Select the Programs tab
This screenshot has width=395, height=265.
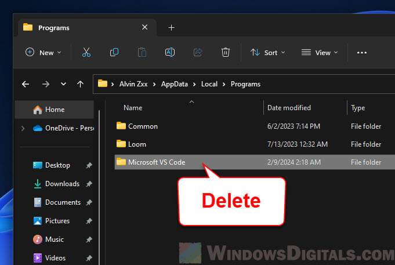[x=87, y=27]
